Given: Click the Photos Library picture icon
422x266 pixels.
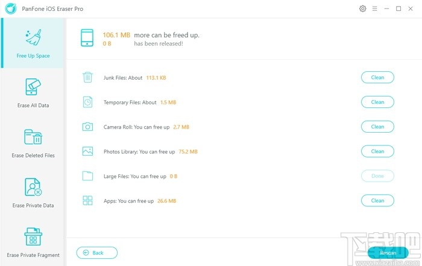Looking at the screenshot, I should click(x=87, y=151).
